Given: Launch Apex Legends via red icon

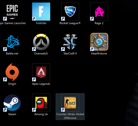Looking at the screenshot, I should (41, 72).
